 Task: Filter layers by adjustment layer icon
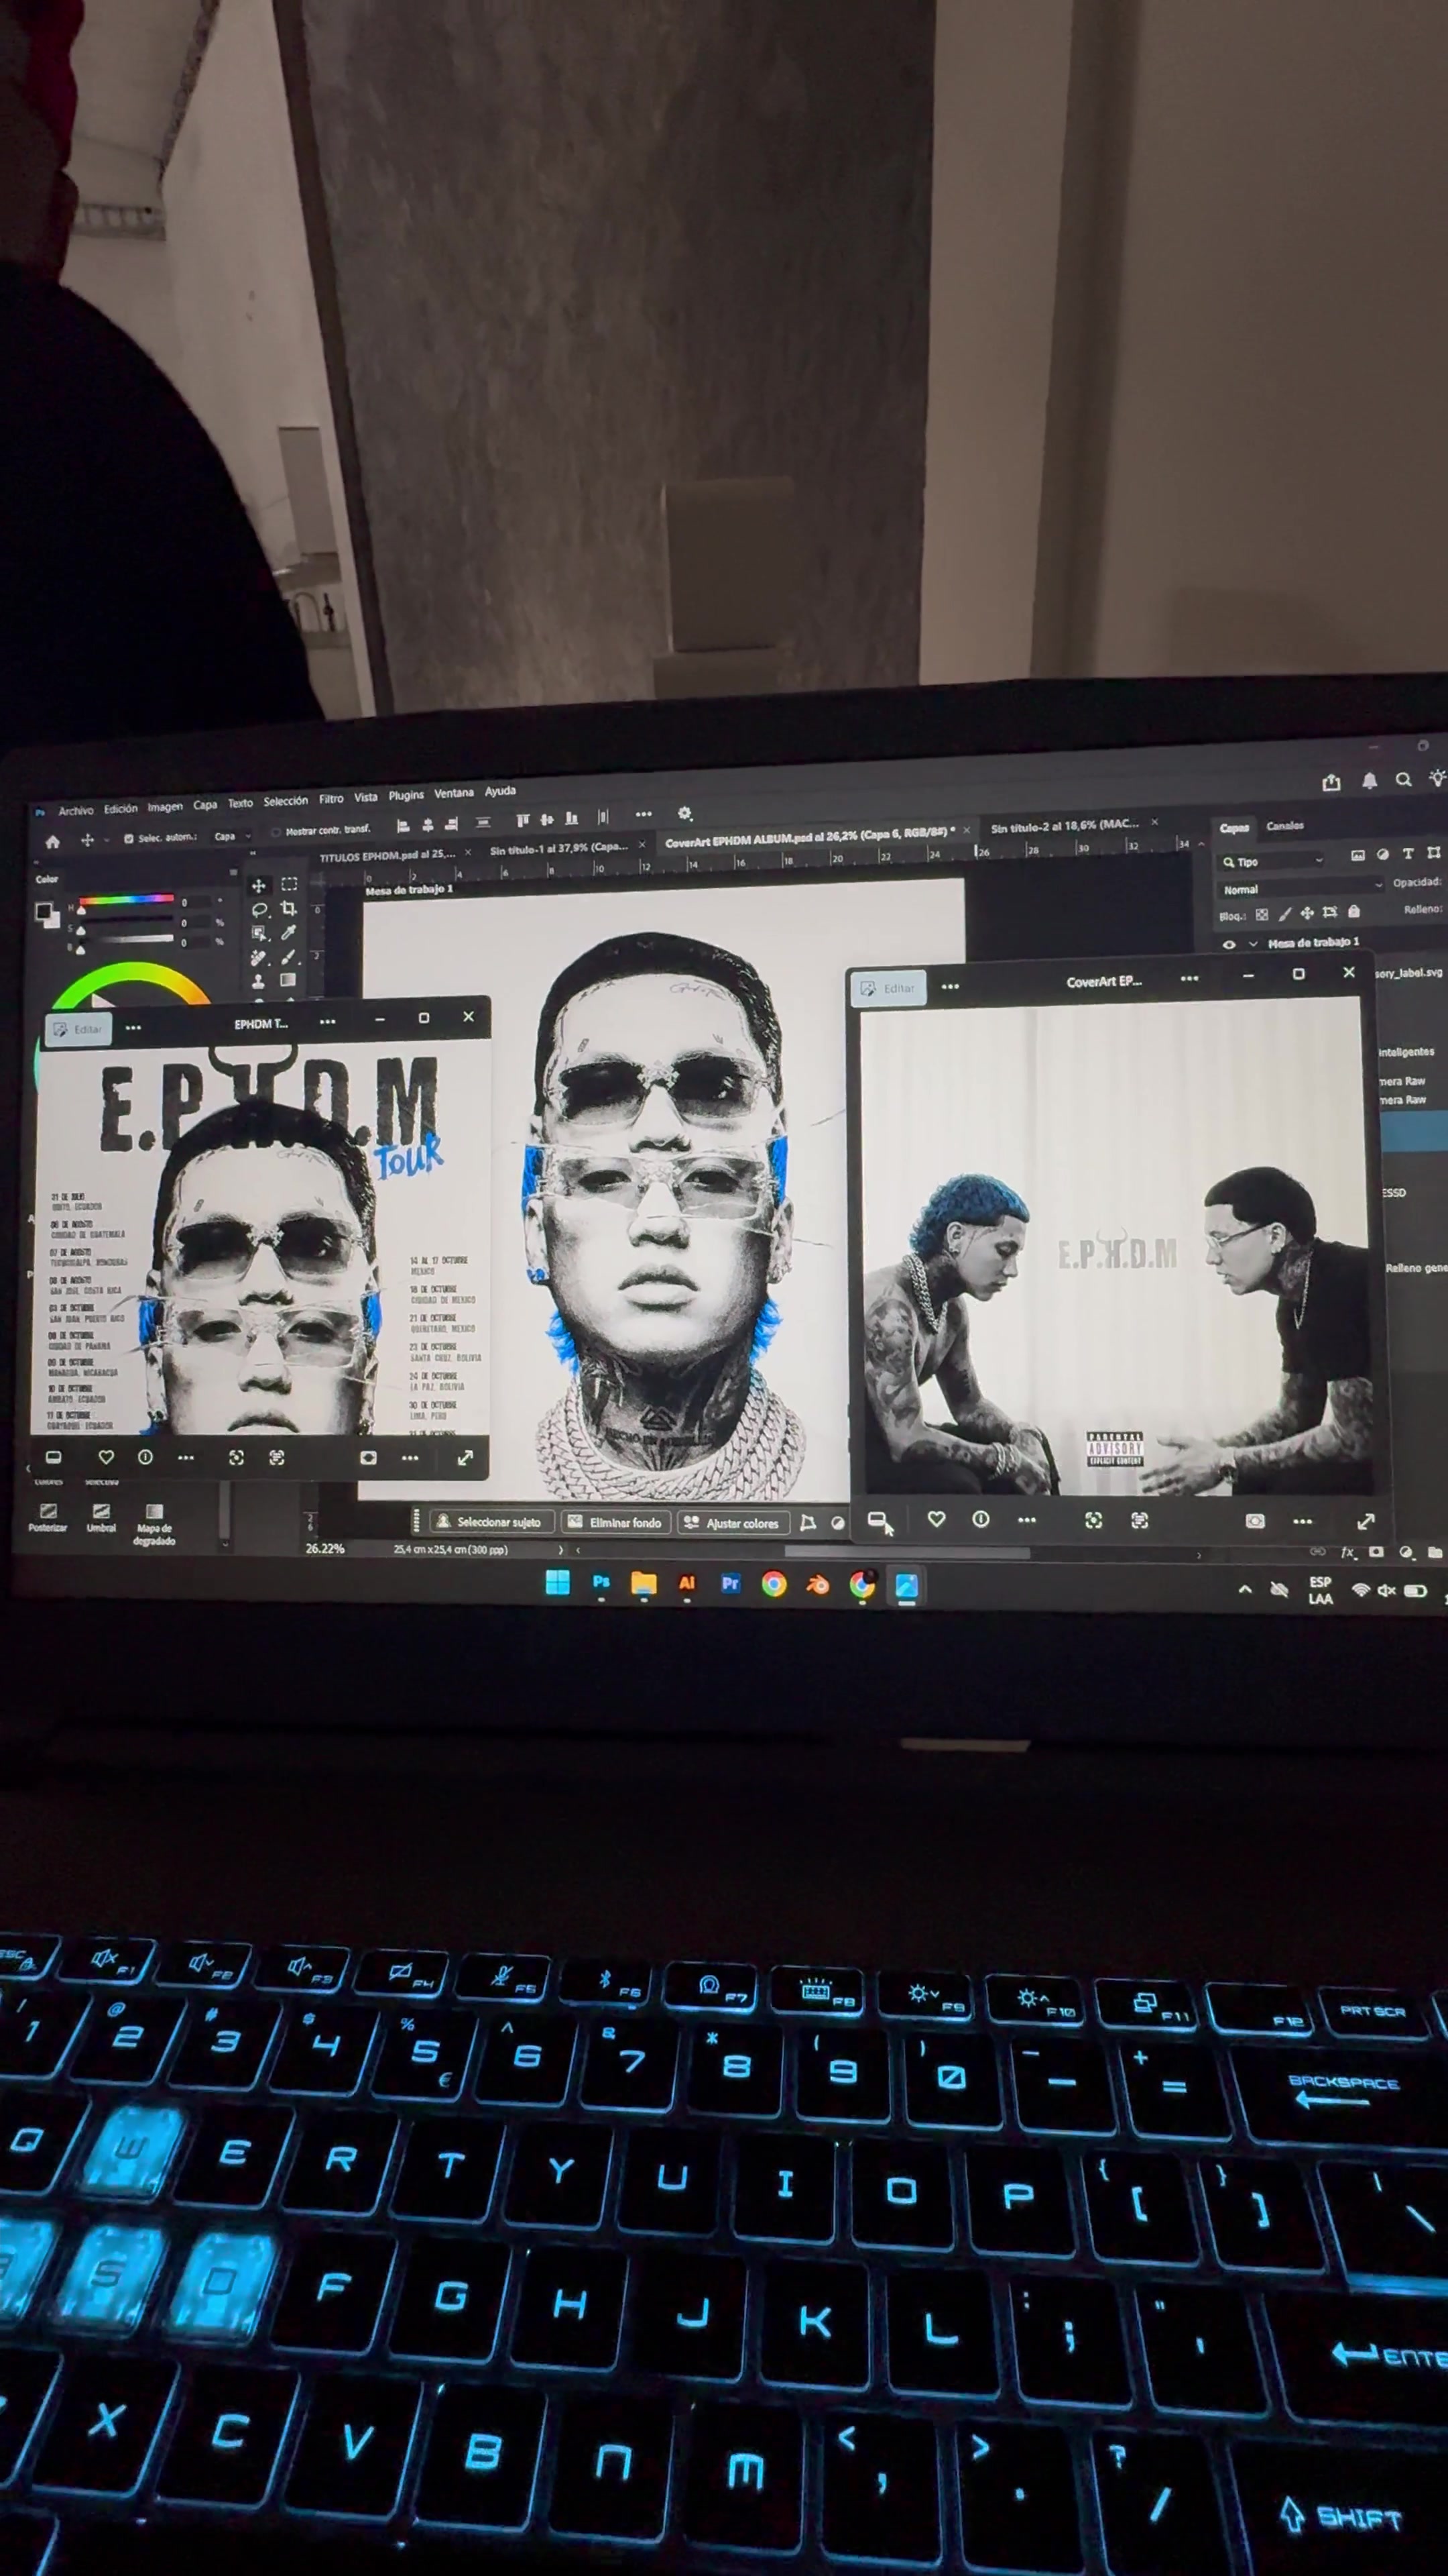pos(1383,854)
